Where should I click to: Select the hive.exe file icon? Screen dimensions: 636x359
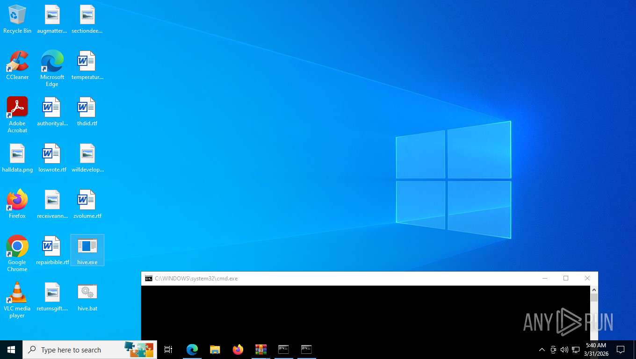click(x=87, y=251)
